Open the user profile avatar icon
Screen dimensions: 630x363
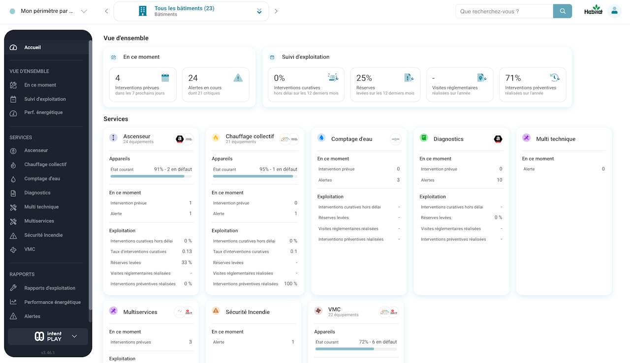614,11
